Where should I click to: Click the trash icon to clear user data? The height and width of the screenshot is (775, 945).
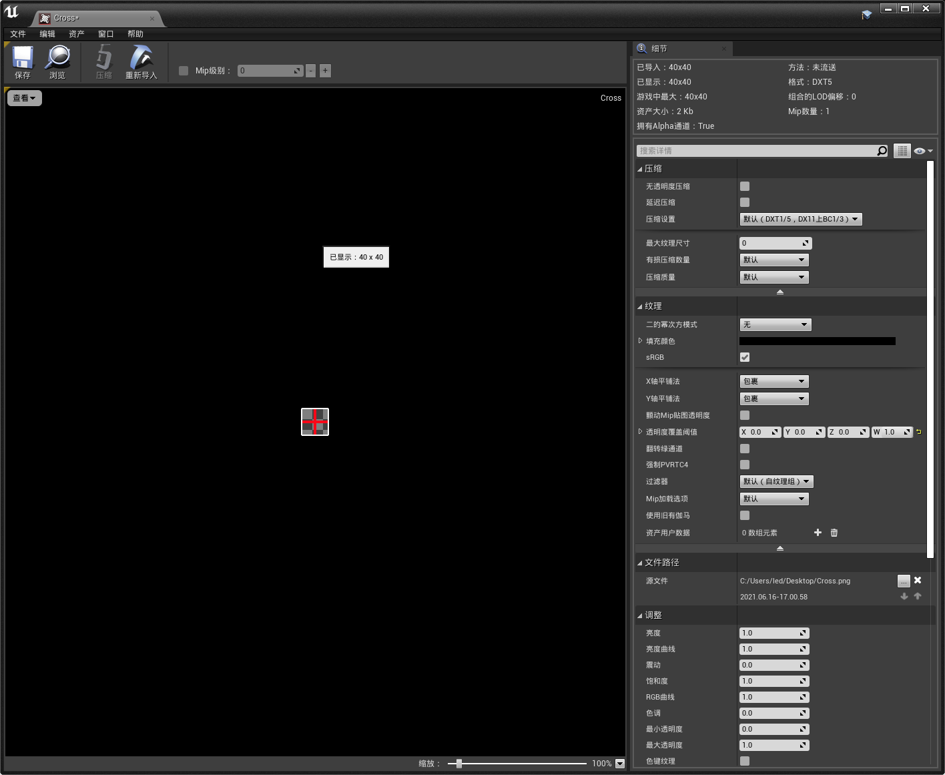coord(834,533)
